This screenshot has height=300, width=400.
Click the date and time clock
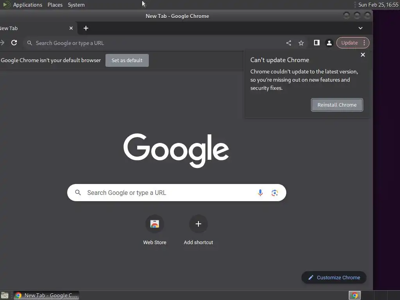[378, 5]
